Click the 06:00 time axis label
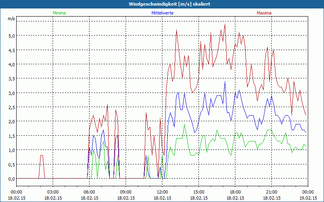 (89, 192)
